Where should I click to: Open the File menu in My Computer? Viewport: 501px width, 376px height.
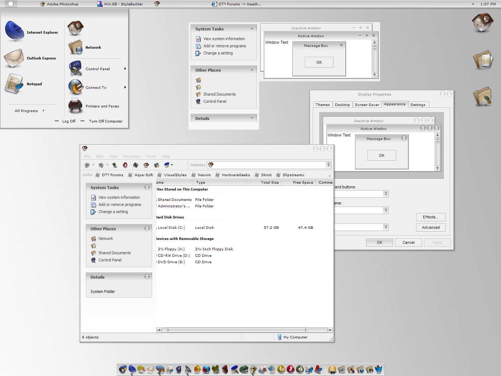pos(87,156)
